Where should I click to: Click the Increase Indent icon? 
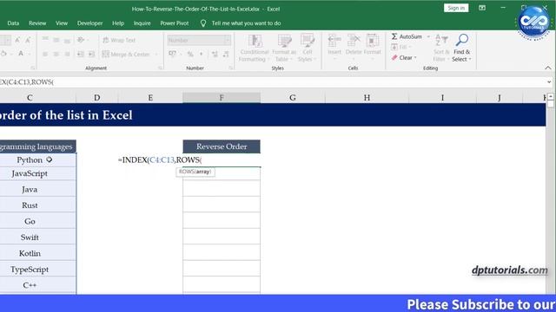(91, 54)
